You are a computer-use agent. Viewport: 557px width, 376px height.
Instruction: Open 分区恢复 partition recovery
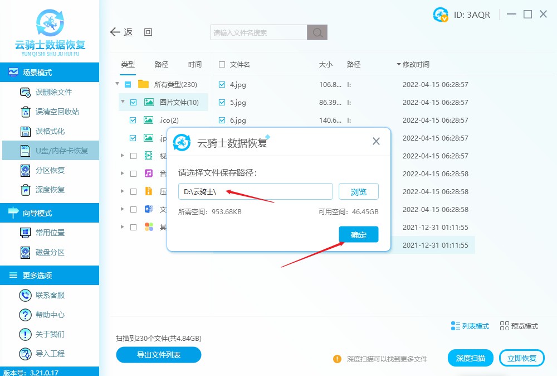point(25,170)
